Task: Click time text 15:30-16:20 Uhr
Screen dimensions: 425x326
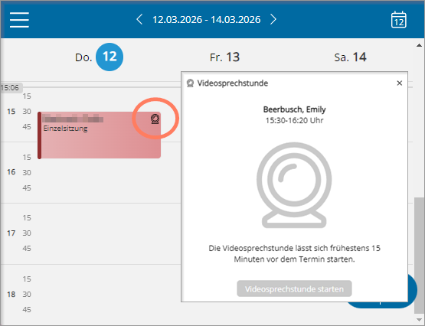Action: tap(294, 120)
